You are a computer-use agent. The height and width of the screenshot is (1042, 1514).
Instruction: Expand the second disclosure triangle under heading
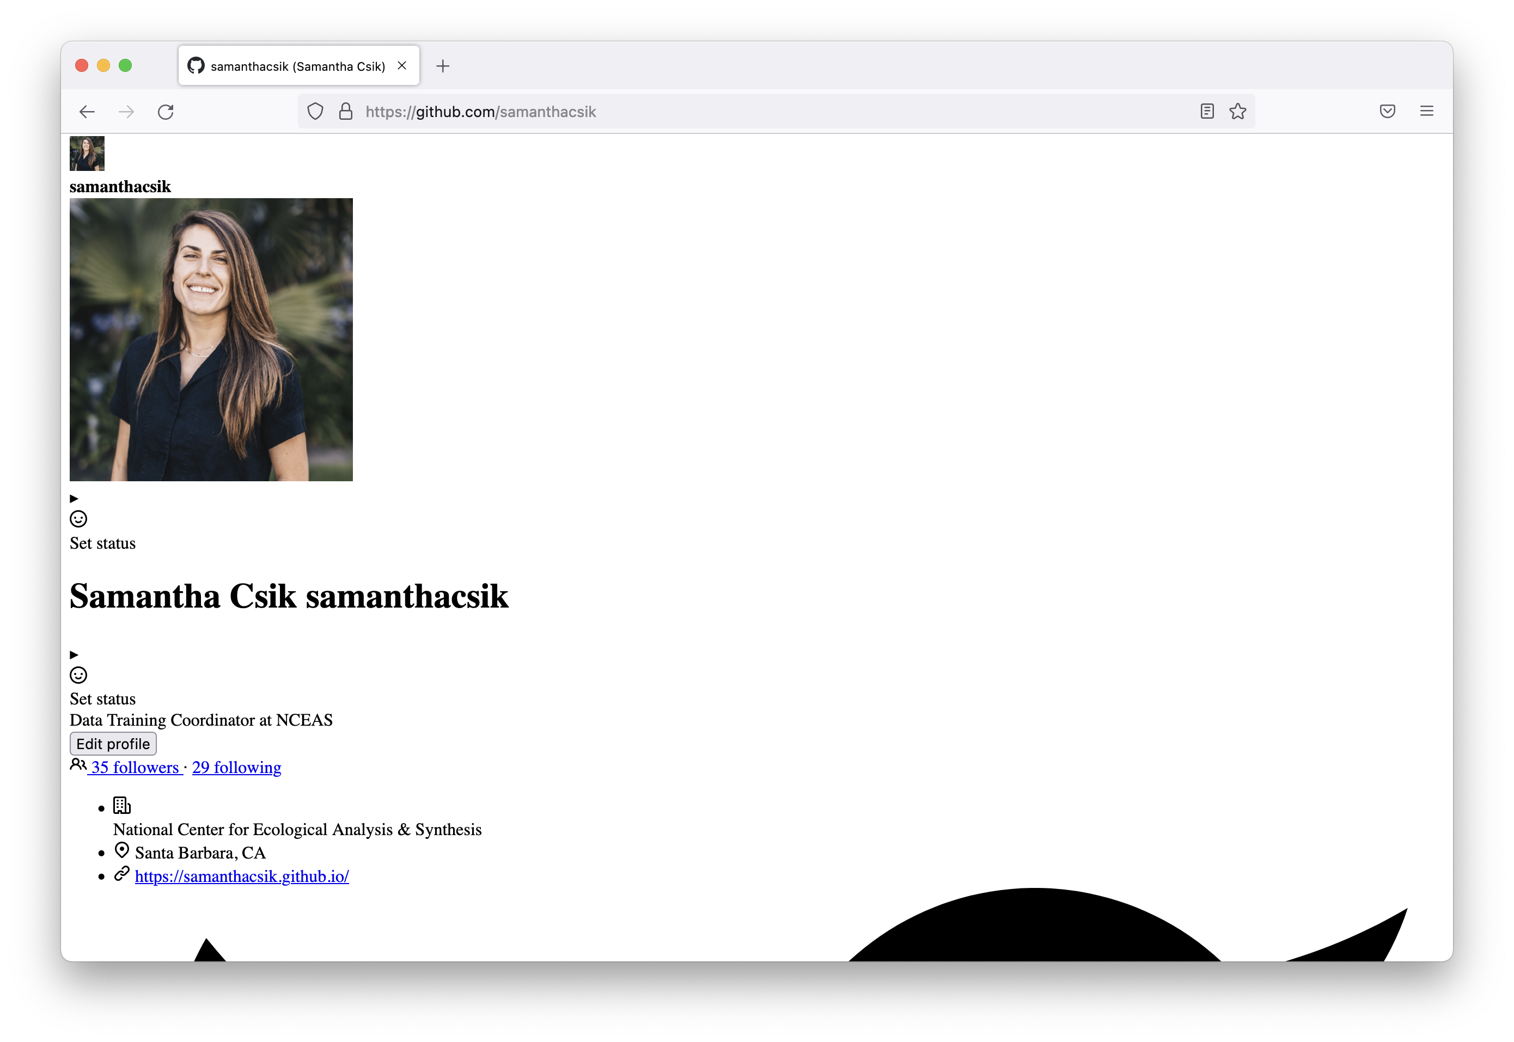74,655
